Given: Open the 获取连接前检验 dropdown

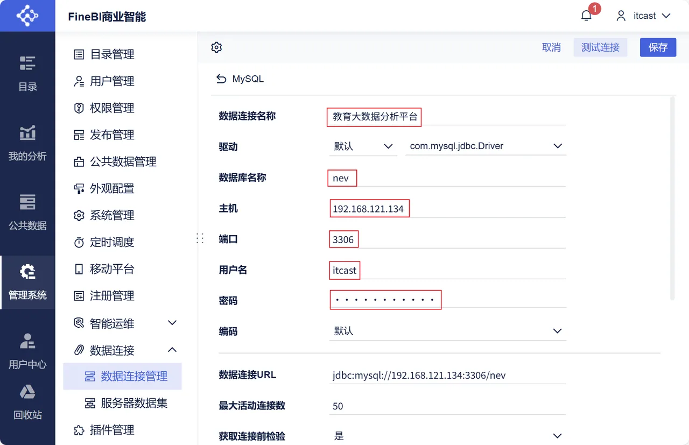Looking at the screenshot, I should coord(447,436).
